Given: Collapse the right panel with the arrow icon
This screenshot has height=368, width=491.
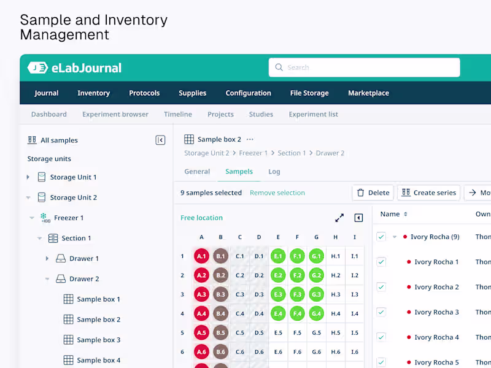Looking at the screenshot, I should coord(358,218).
